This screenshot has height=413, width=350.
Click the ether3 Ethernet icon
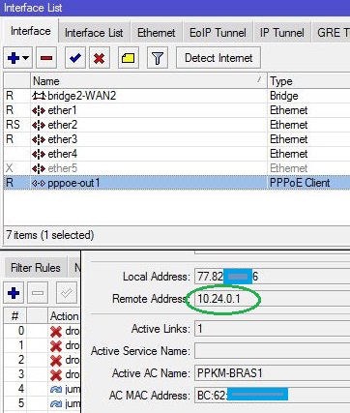(39, 139)
